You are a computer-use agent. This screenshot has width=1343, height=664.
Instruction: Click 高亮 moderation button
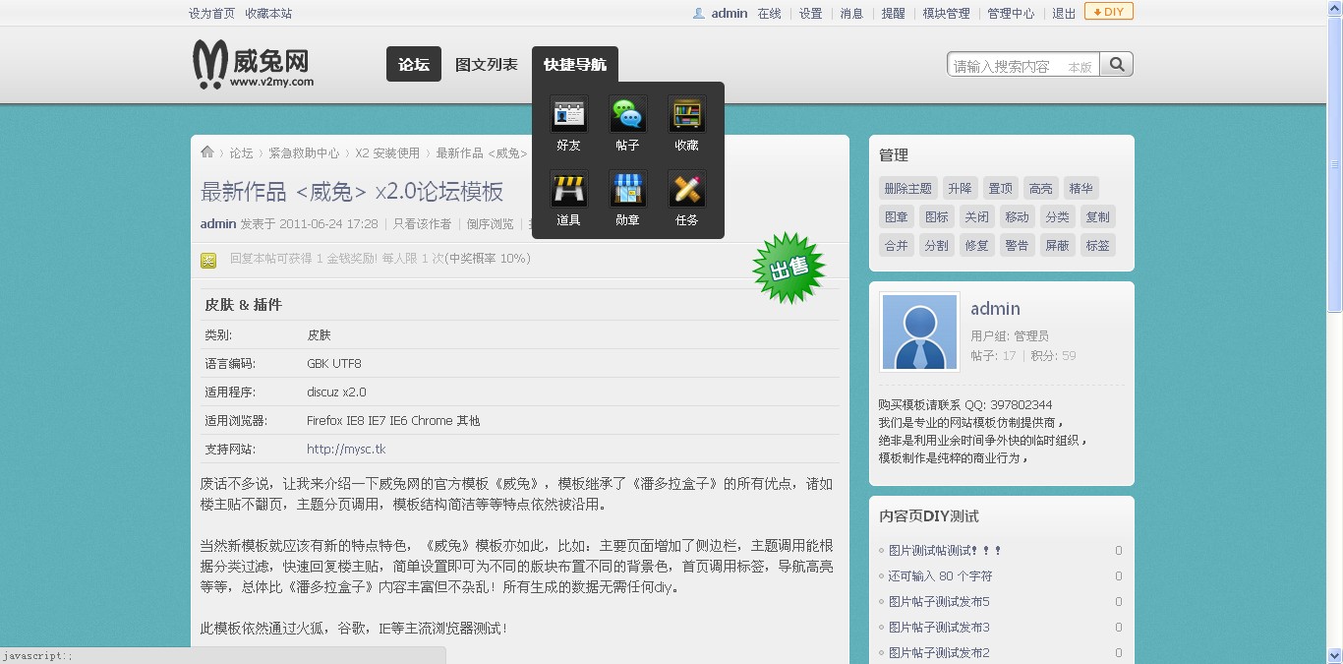[1040, 189]
